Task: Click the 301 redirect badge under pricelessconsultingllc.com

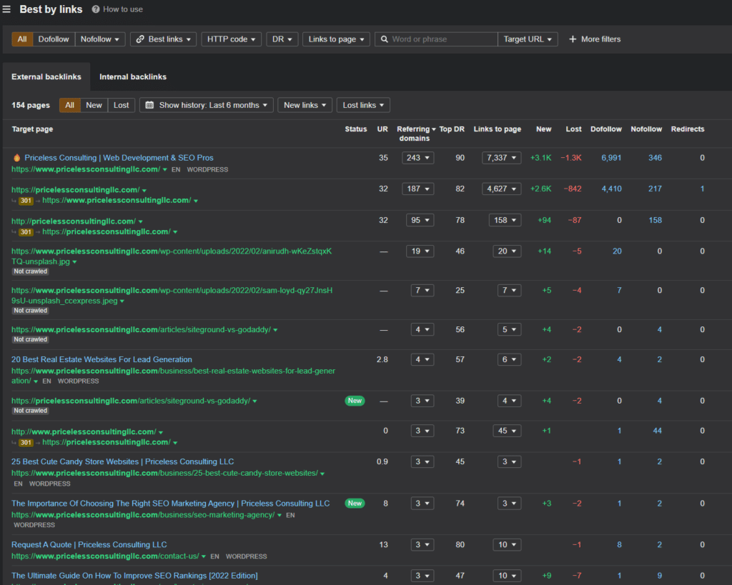Action: (26, 201)
